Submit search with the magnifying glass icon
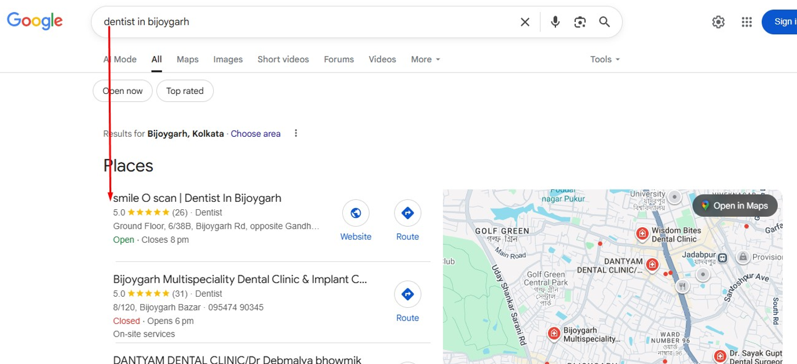Image resolution: width=797 pixels, height=364 pixels. pos(604,22)
